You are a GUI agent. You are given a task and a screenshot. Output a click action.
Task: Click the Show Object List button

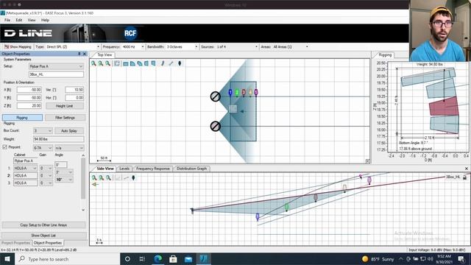pos(43,236)
